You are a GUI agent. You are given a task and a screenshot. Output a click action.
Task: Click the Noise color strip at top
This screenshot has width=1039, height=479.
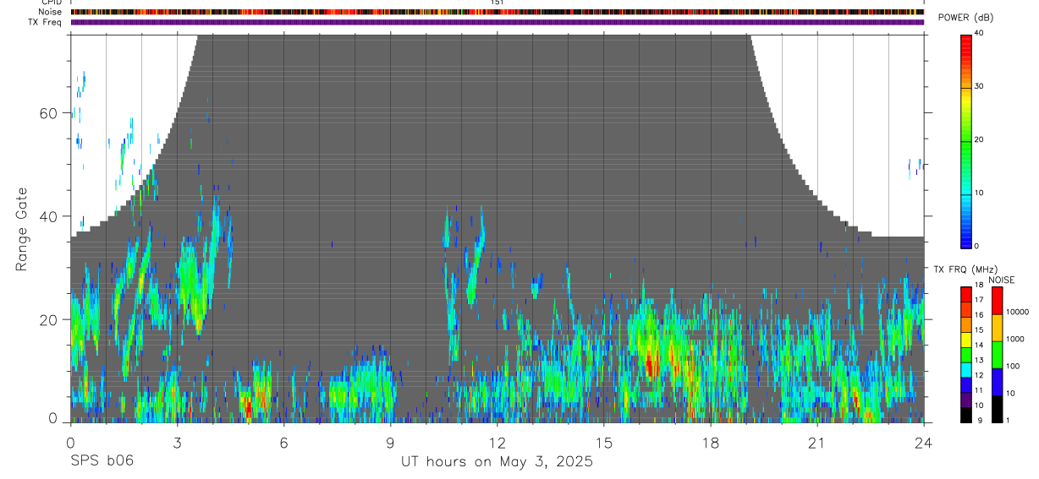click(498, 12)
